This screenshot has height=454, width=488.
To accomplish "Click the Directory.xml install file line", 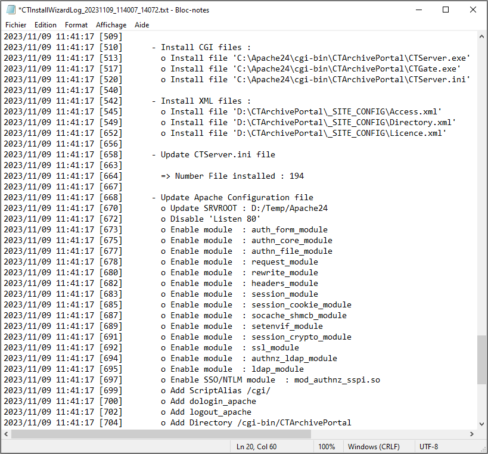I will [309, 122].
